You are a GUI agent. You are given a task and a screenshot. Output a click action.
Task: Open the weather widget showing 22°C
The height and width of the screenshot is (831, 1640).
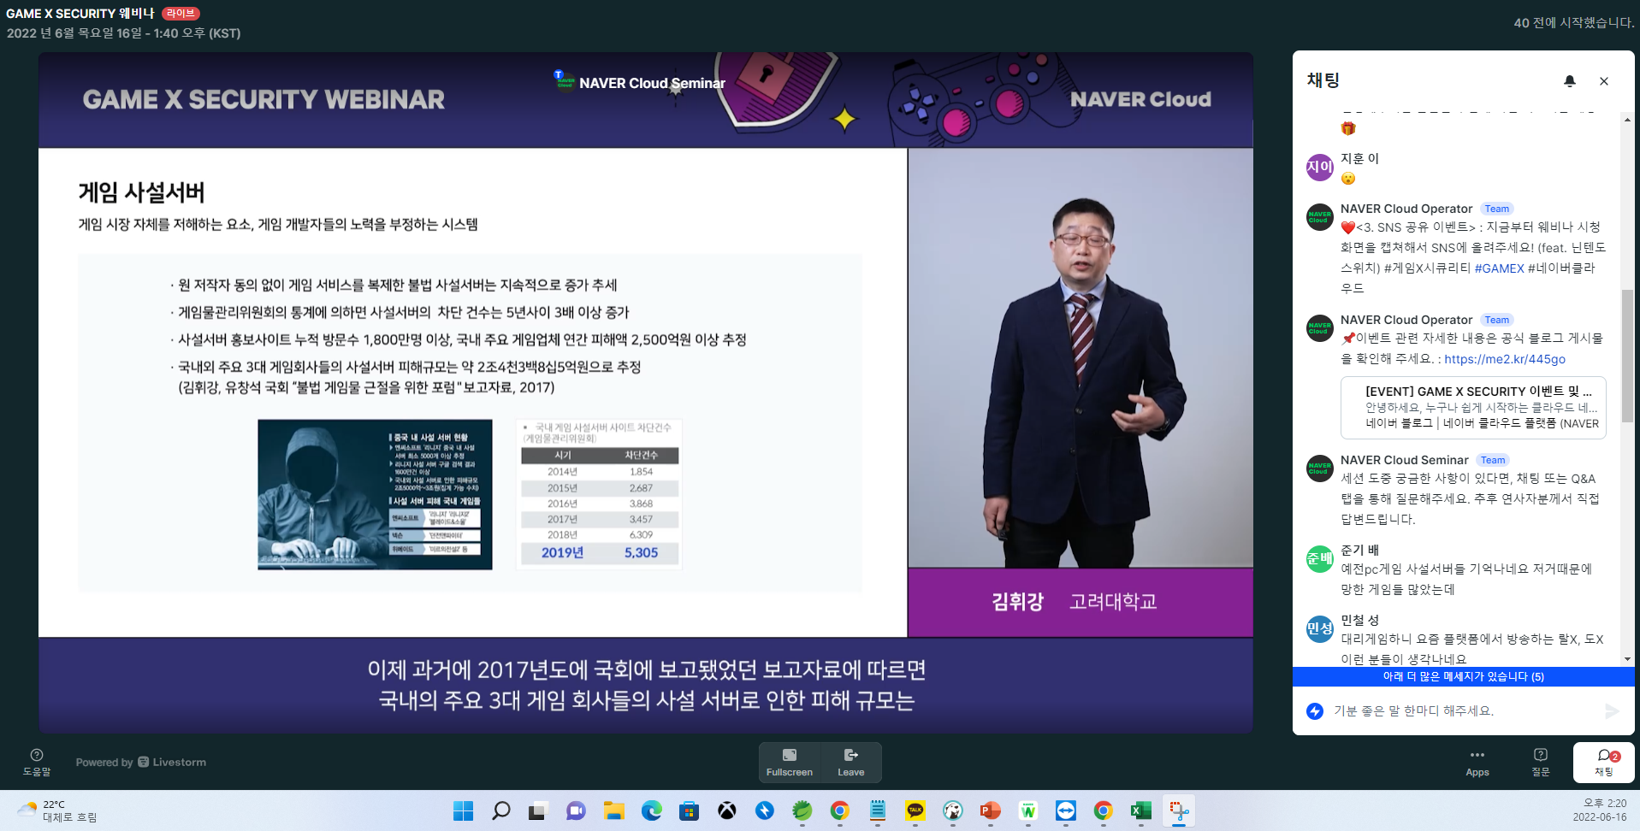pos(58,810)
